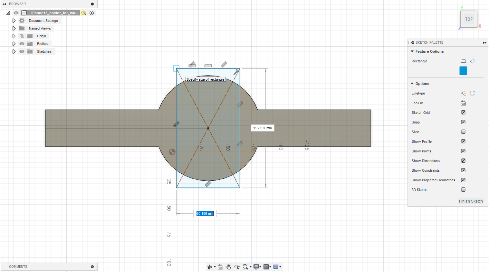Screen dimensions: 489x272
Task: Minimize Browser using the round minus icon
Action: (92, 4)
